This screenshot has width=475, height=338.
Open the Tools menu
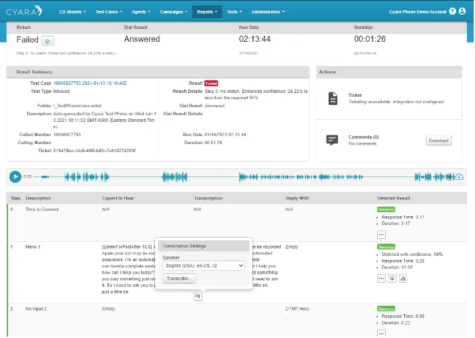234,12
